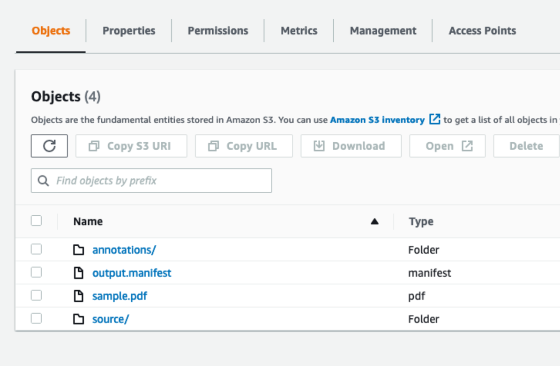
Task: Click the external link icon after S3 inventory
Action: click(x=434, y=119)
